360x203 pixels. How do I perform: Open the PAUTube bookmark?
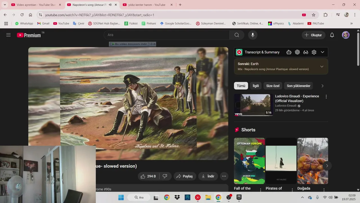coord(316,23)
